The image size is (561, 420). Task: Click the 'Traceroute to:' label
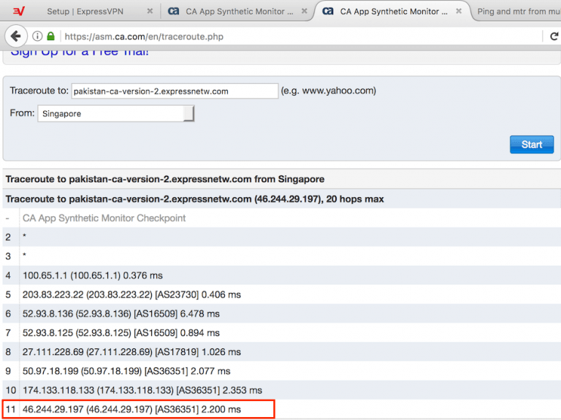point(39,91)
